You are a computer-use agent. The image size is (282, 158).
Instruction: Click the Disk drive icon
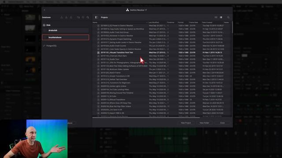click(44, 25)
